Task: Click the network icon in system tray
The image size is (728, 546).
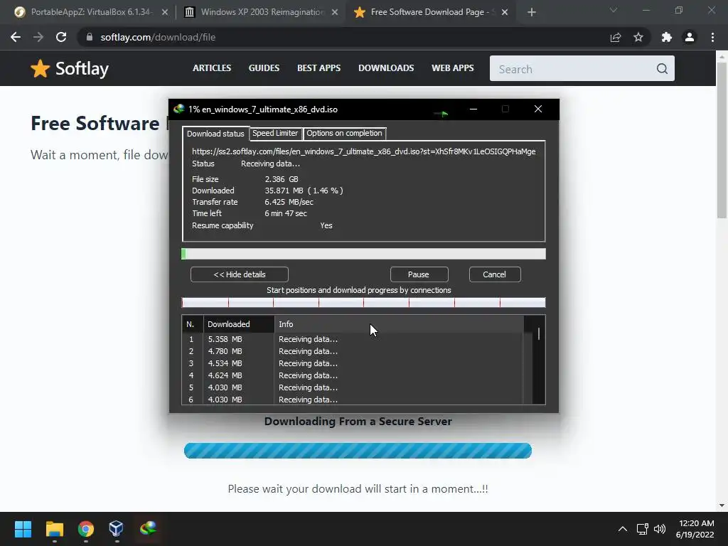Action: tap(642, 529)
